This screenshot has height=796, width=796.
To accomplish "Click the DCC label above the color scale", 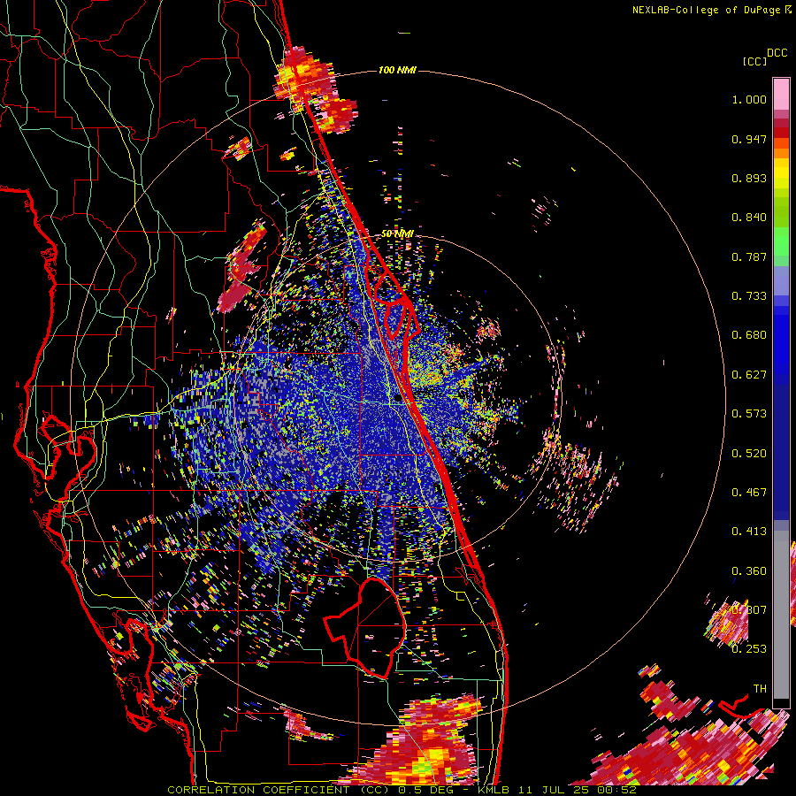I will (777, 53).
